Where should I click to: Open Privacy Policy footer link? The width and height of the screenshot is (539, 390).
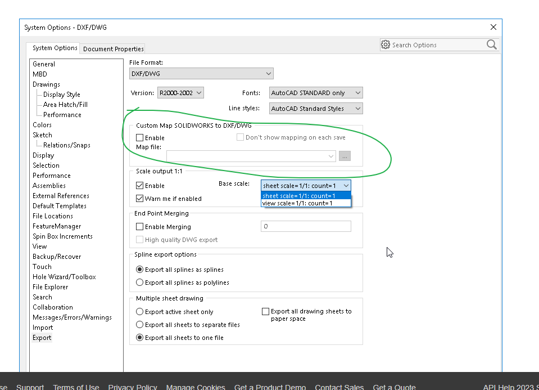(133, 387)
